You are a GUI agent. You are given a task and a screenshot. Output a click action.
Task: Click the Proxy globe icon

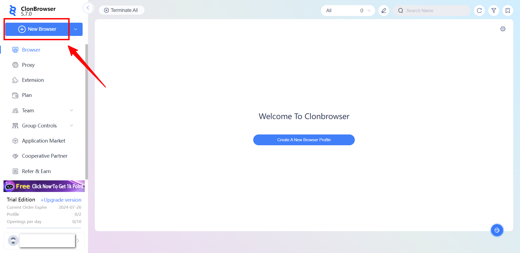click(x=15, y=65)
